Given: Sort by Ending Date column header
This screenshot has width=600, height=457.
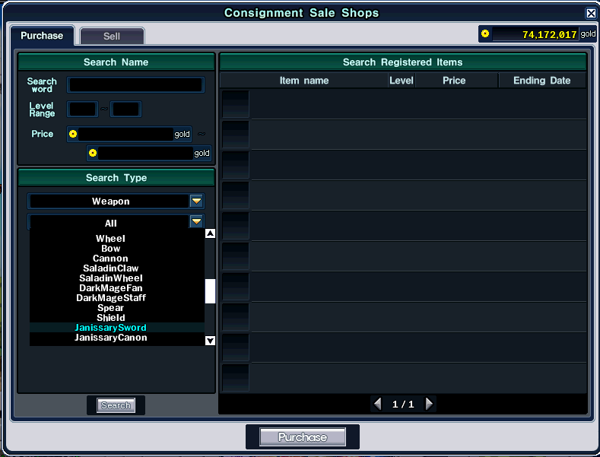Looking at the screenshot, I should pos(542,81).
